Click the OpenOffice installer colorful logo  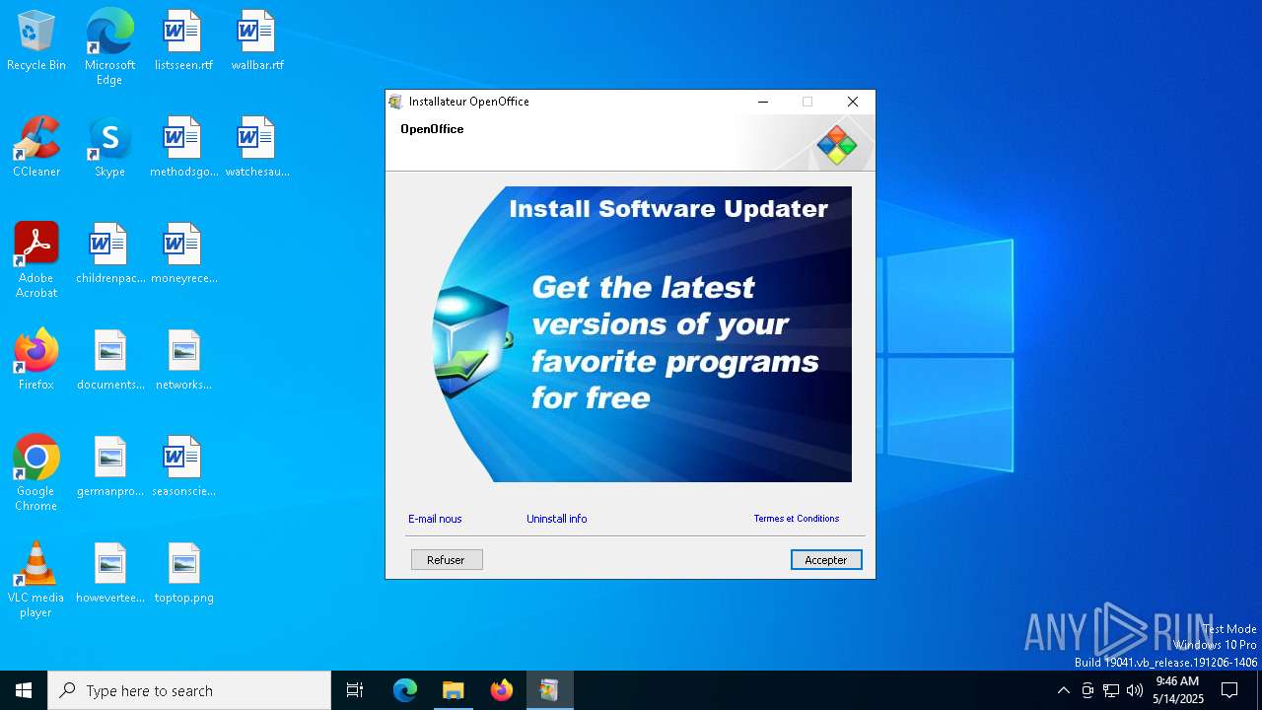click(837, 145)
